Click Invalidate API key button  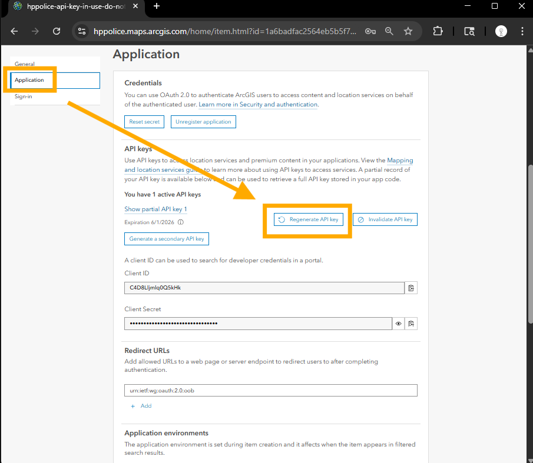pyautogui.click(x=385, y=219)
